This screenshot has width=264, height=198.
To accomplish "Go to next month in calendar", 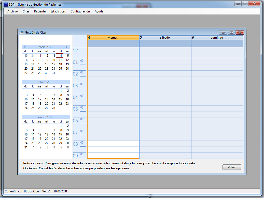I will pyautogui.click(x=67, y=47).
